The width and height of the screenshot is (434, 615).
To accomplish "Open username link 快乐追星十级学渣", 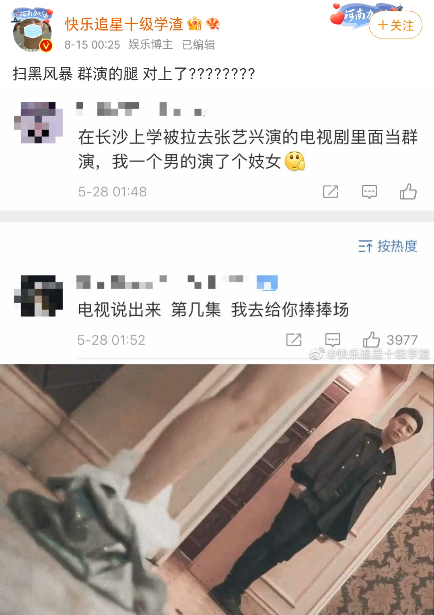I will point(124,25).
